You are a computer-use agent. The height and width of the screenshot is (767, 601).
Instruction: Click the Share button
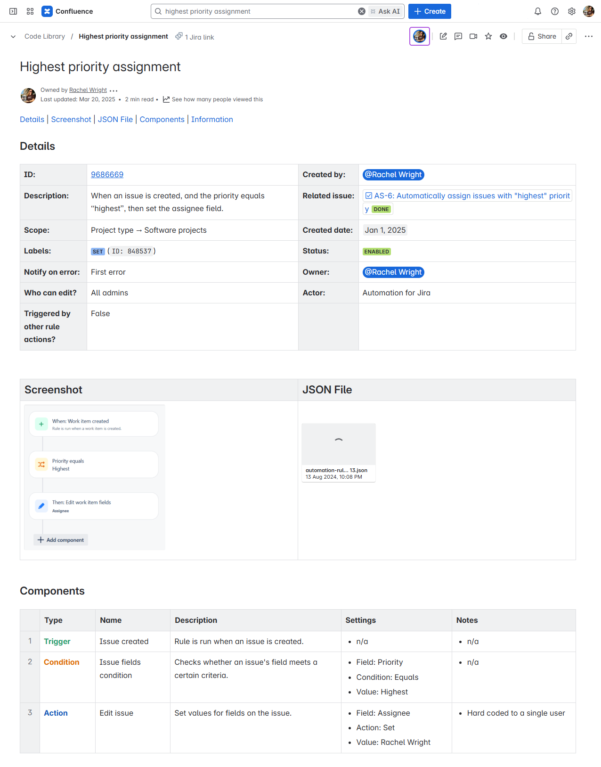(542, 36)
